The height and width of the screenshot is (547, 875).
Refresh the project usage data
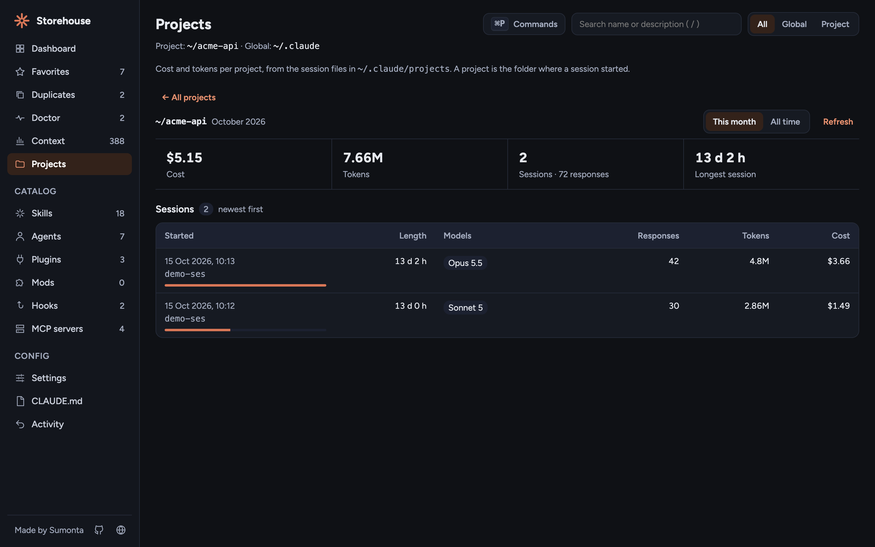point(838,122)
